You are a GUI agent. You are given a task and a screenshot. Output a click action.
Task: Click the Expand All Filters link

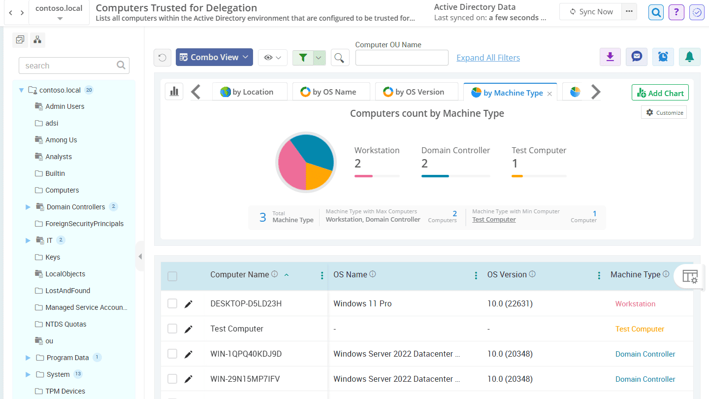click(488, 58)
